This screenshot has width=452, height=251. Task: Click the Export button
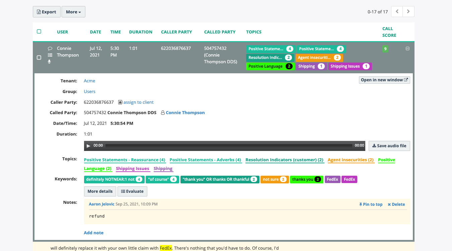point(47,12)
